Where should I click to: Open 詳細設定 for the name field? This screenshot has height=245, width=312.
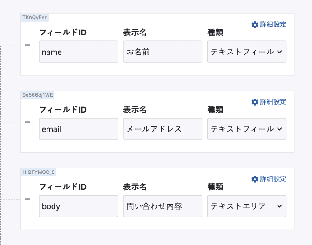tap(273, 25)
